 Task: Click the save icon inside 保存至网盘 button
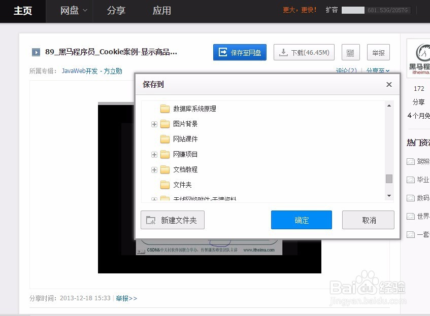[223, 52]
